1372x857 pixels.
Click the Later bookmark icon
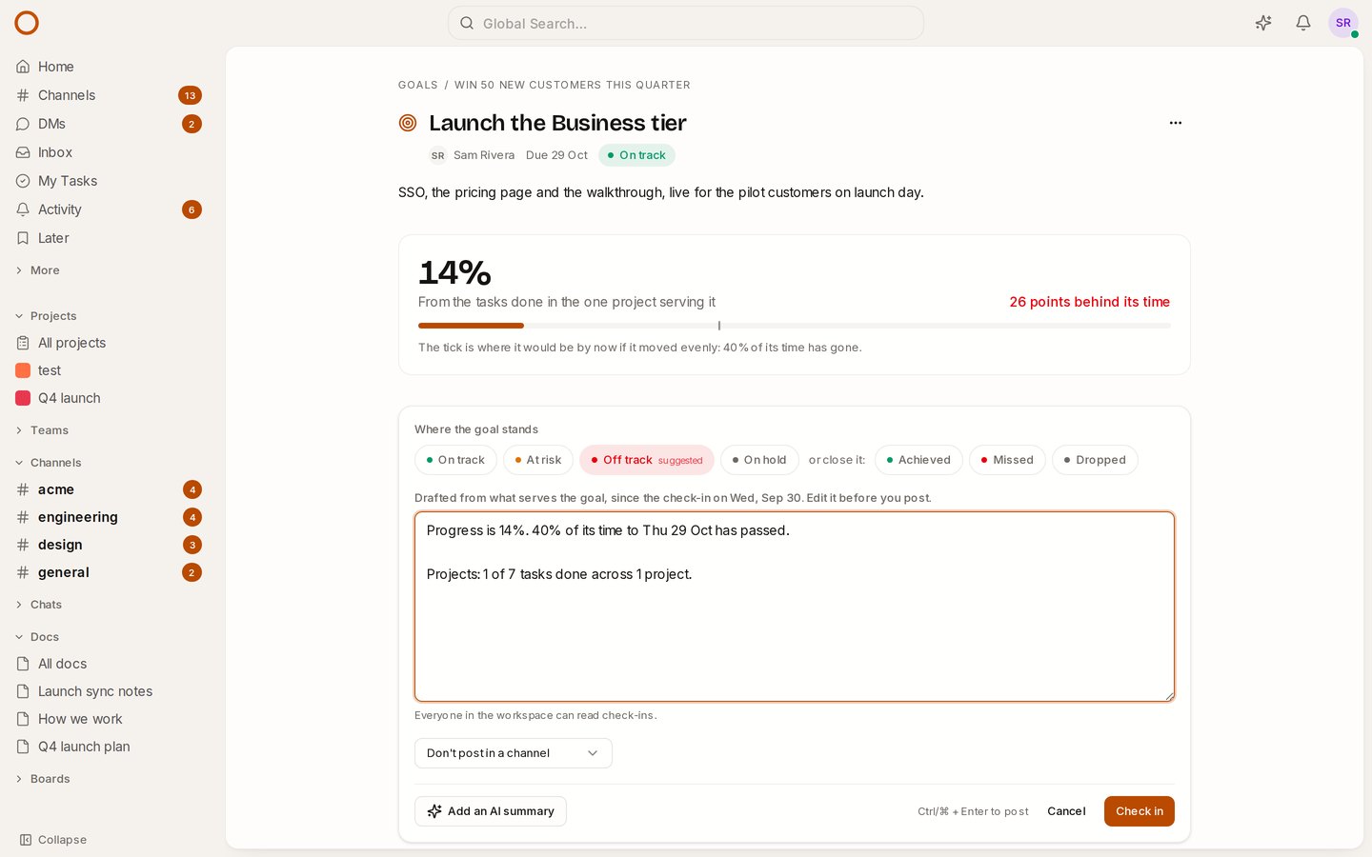23,238
